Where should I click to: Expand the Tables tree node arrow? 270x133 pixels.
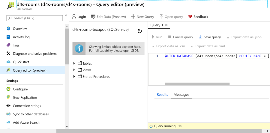[74, 63]
